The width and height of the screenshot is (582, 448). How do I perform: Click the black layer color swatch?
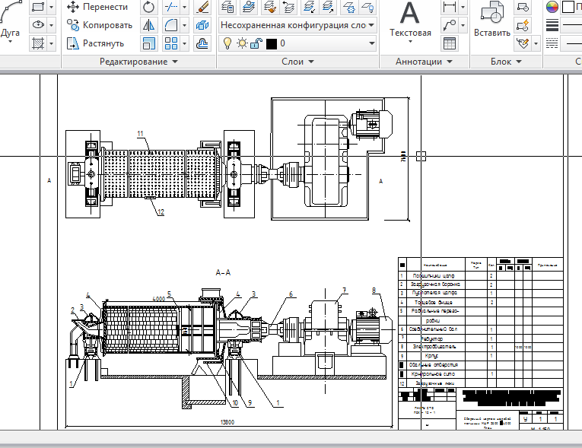[x=272, y=44]
